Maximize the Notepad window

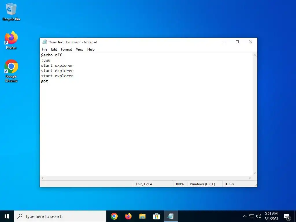237,42
